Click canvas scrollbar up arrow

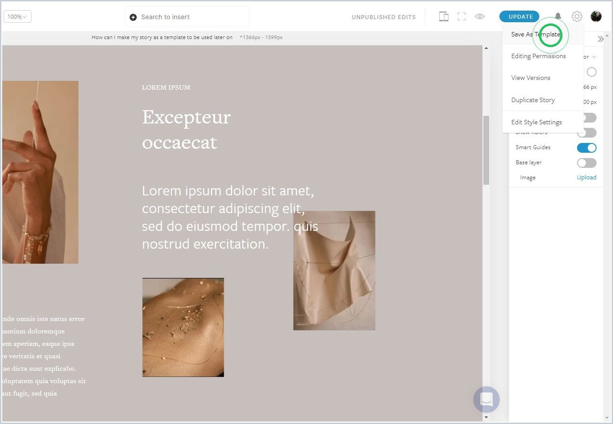(x=486, y=48)
